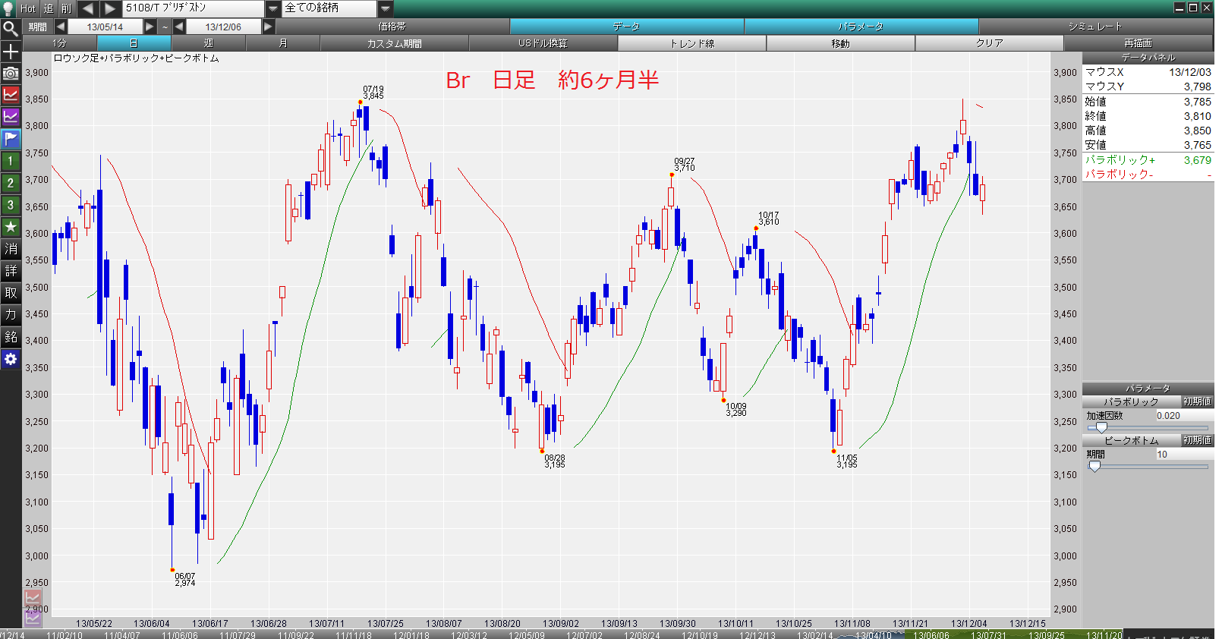Viewport: 1222px width, 639px height.
Task: Shift start date later with right arrow
Action: point(150,27)
